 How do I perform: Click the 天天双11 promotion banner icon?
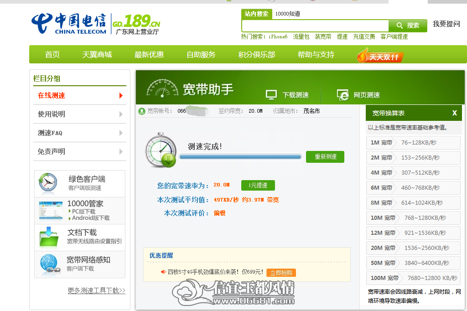pos(380,56)
